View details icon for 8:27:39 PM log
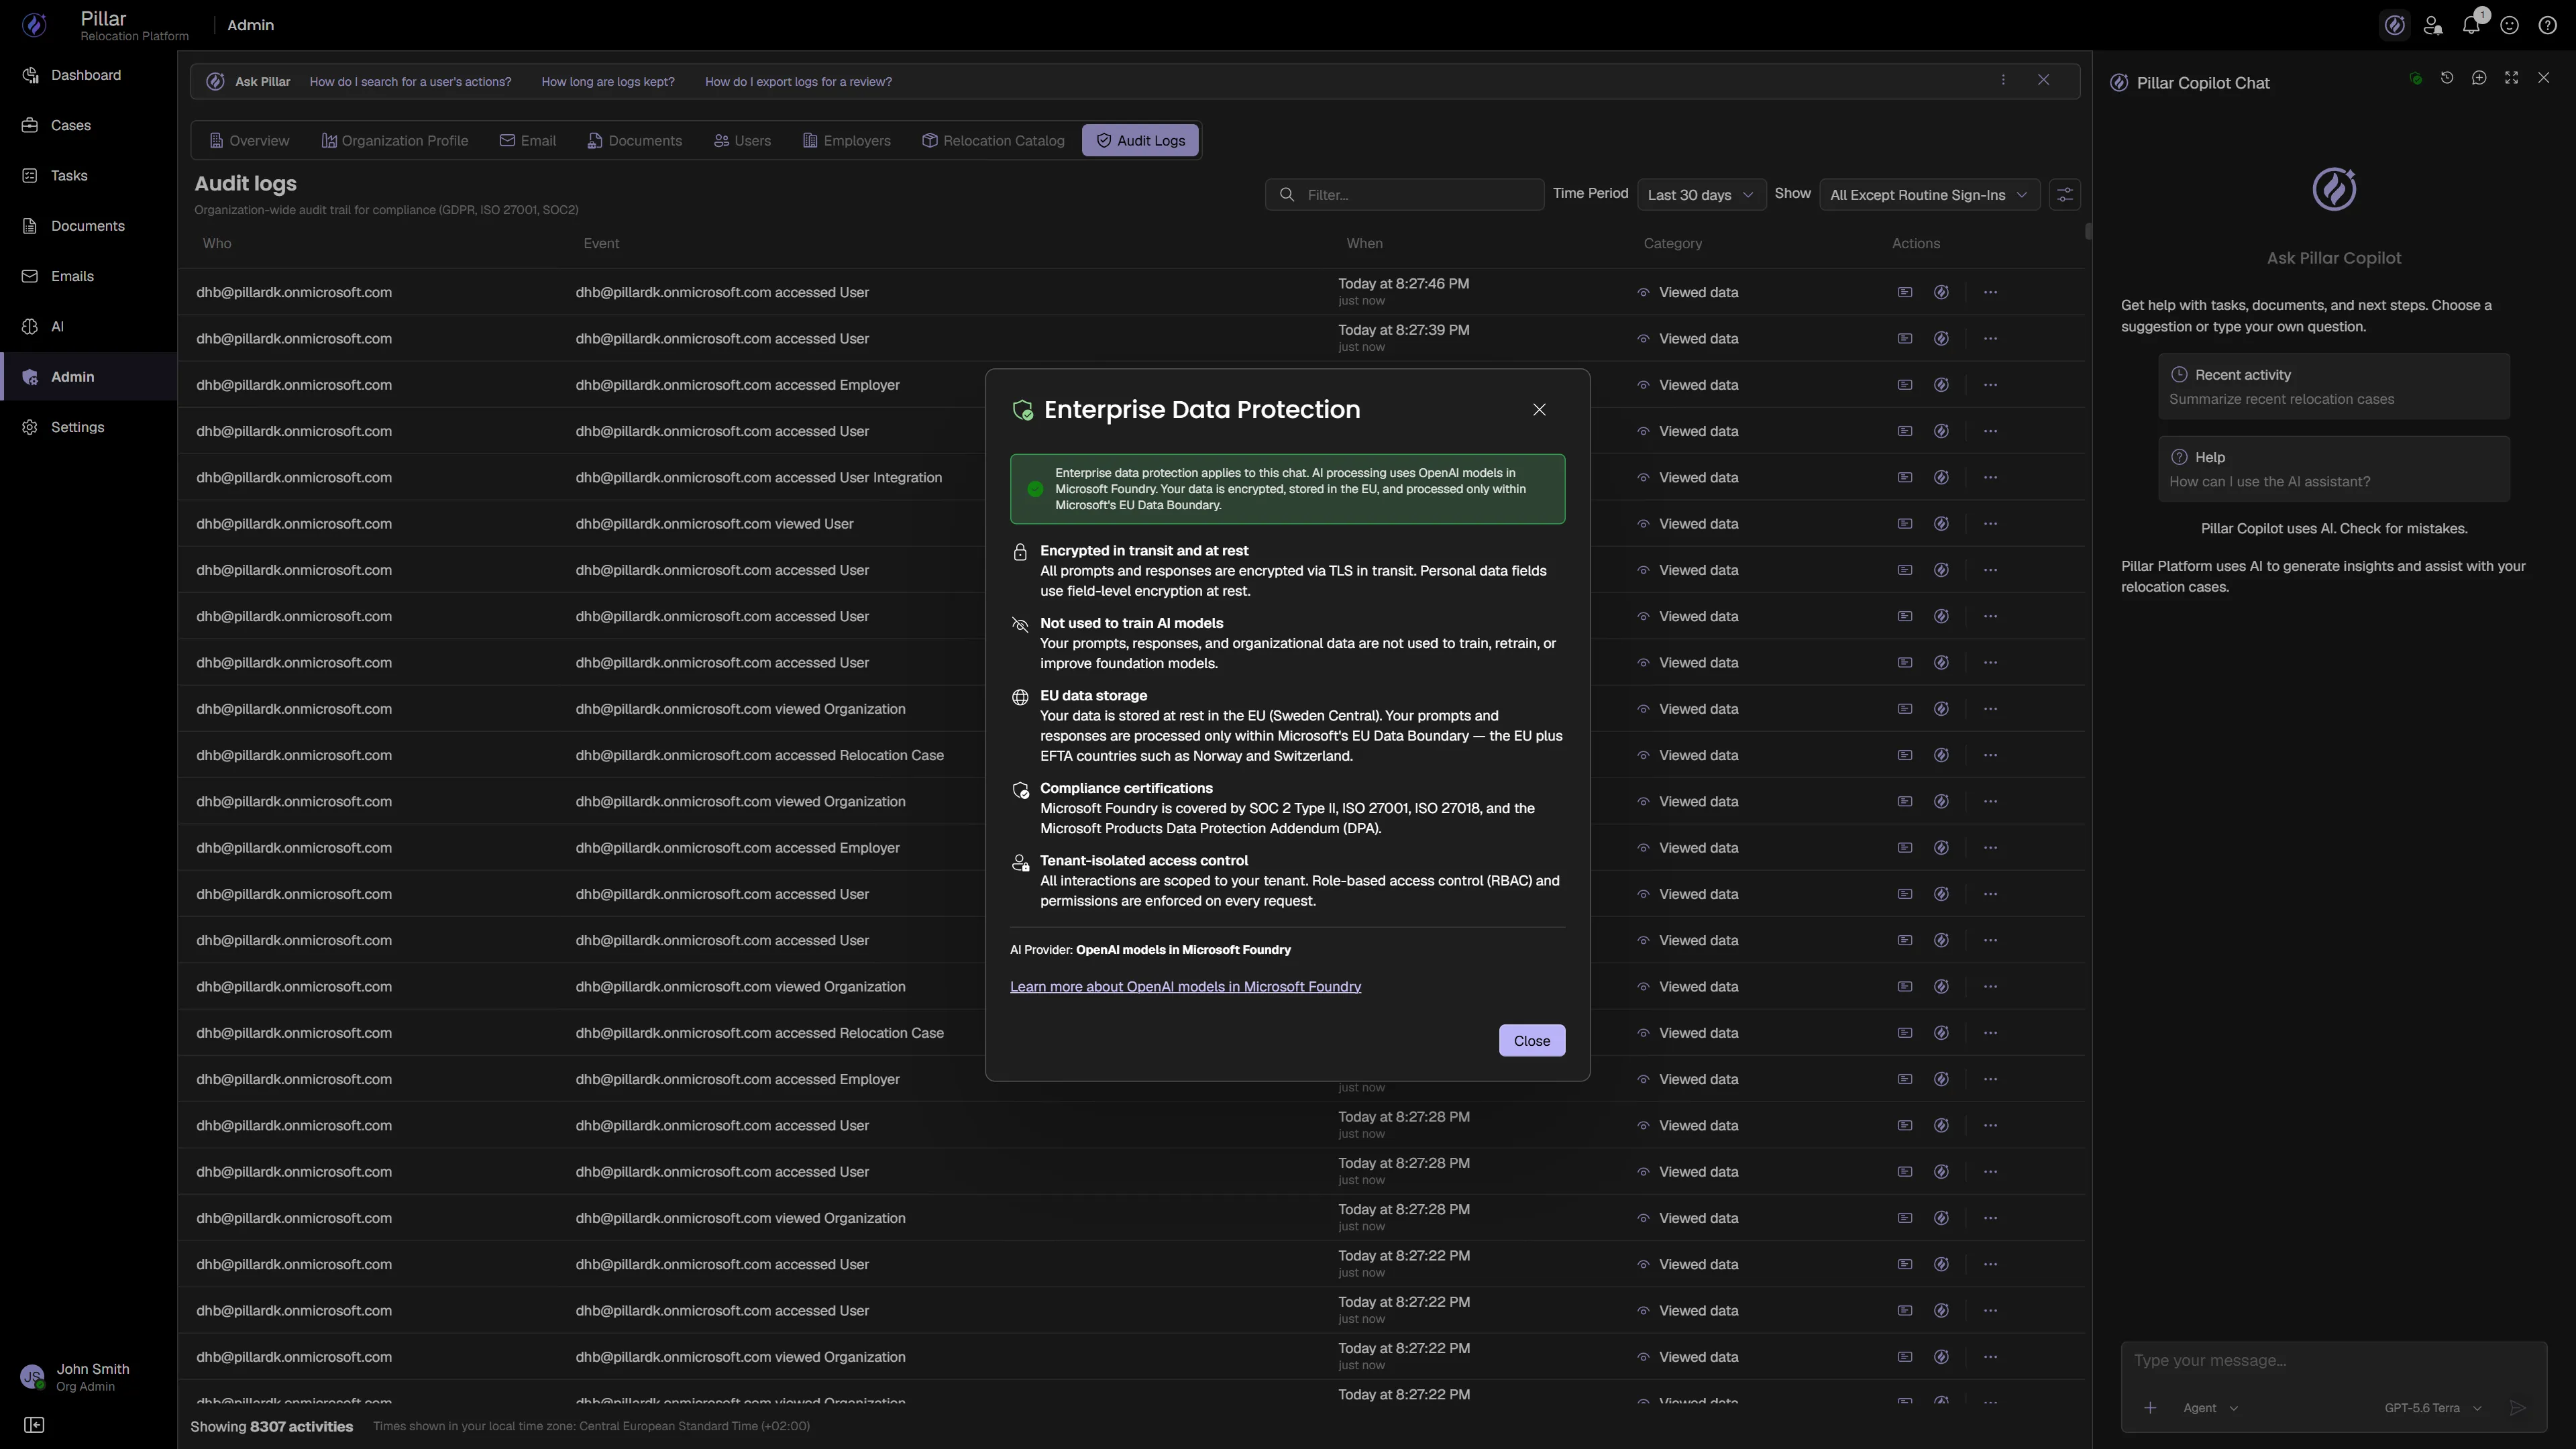 1905,339
